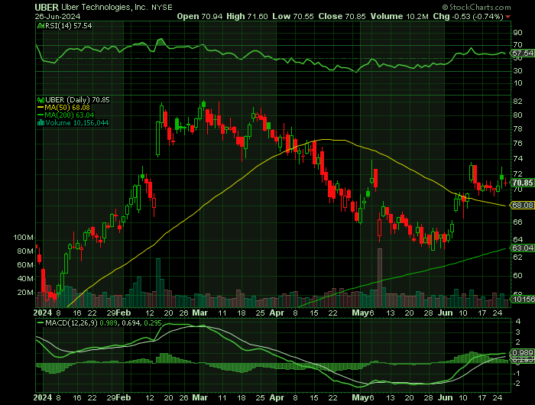This screenshot has height=405, width=535.
Task: Click the 'Volume 10,156,044' legend entry
Action: [76, 122]
